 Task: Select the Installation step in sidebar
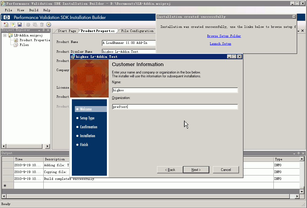[88, 136]
